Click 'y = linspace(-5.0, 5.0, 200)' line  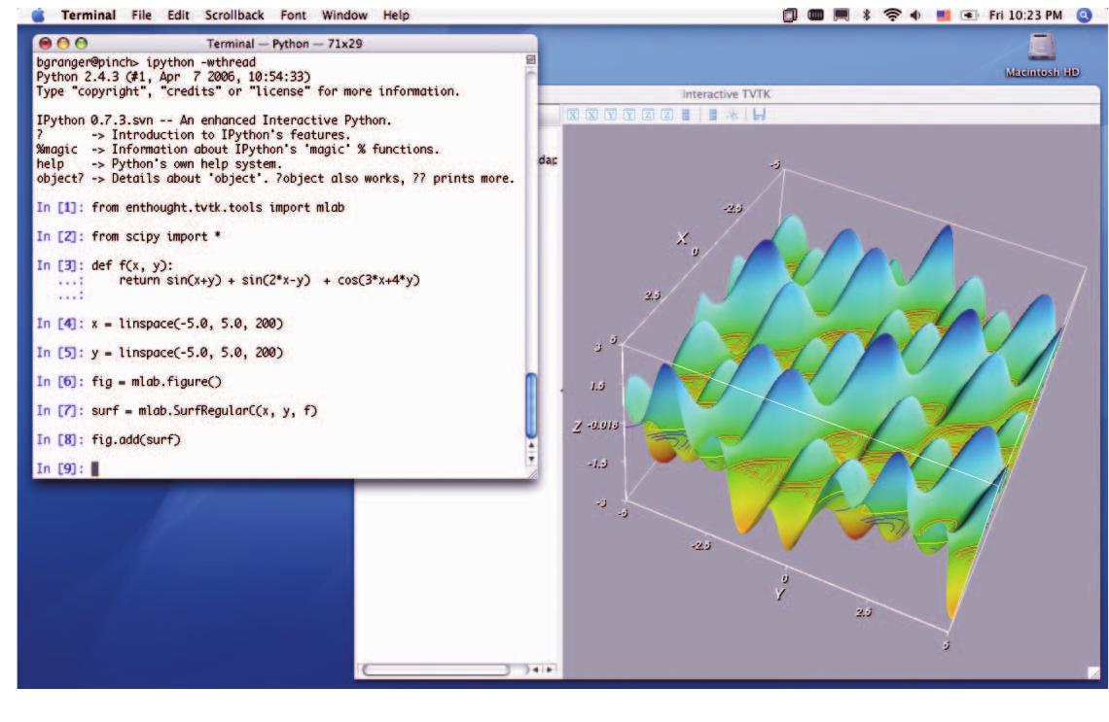187,353
